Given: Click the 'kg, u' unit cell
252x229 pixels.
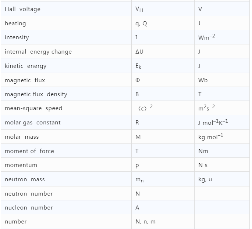Looking at the screenshot, I should click(205, 179).
